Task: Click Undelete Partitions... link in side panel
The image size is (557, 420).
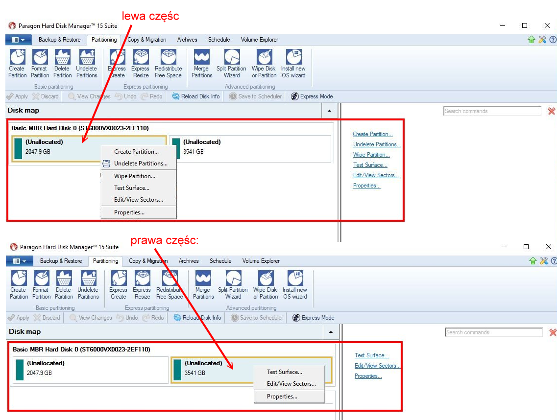Action: [377, 144]
